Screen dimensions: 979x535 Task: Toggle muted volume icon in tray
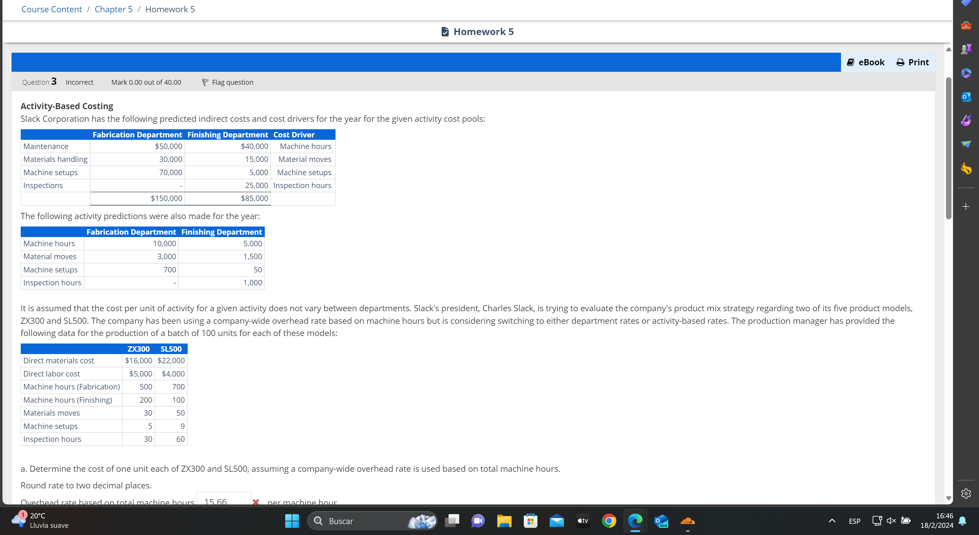point(891,521)
